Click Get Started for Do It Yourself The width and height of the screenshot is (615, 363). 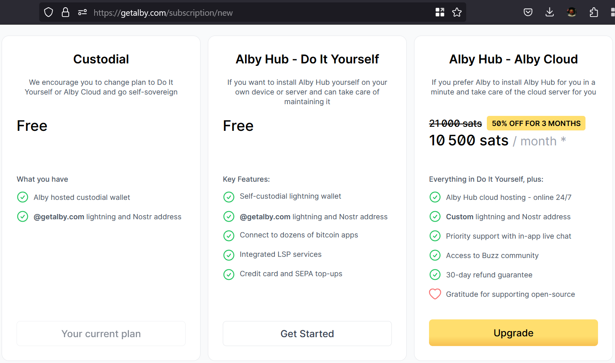(x=307, y=334)
